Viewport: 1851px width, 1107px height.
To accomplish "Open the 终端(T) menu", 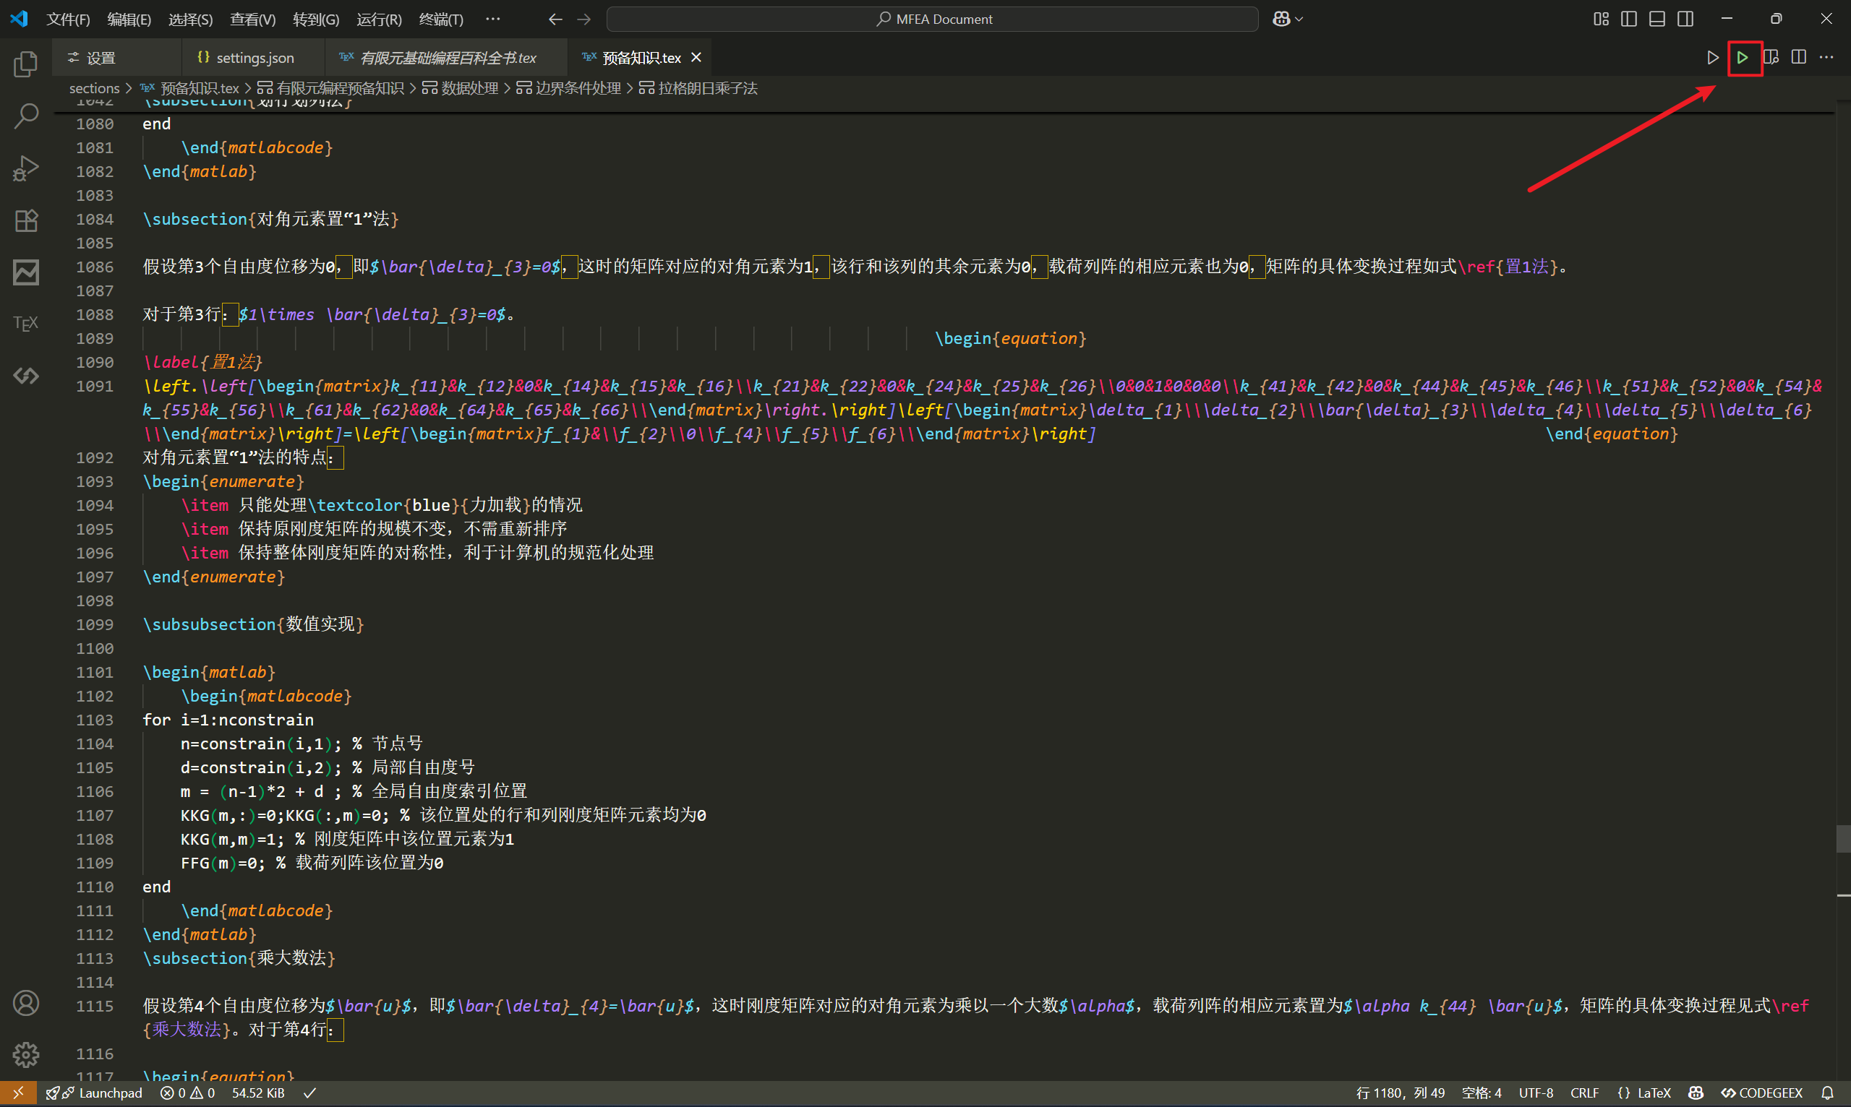I will coord(441,20).
